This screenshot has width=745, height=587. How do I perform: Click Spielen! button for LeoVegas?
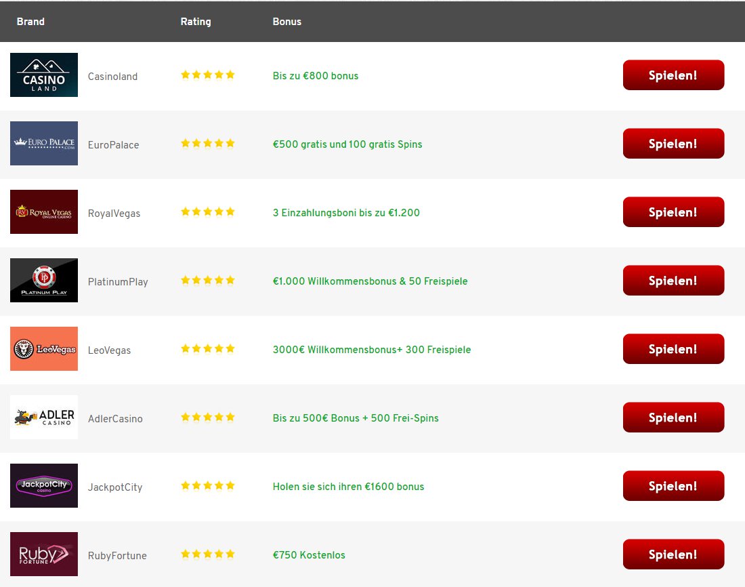(673, 349)
